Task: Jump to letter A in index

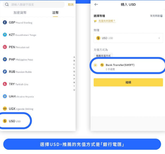Action: pos(74,57)
